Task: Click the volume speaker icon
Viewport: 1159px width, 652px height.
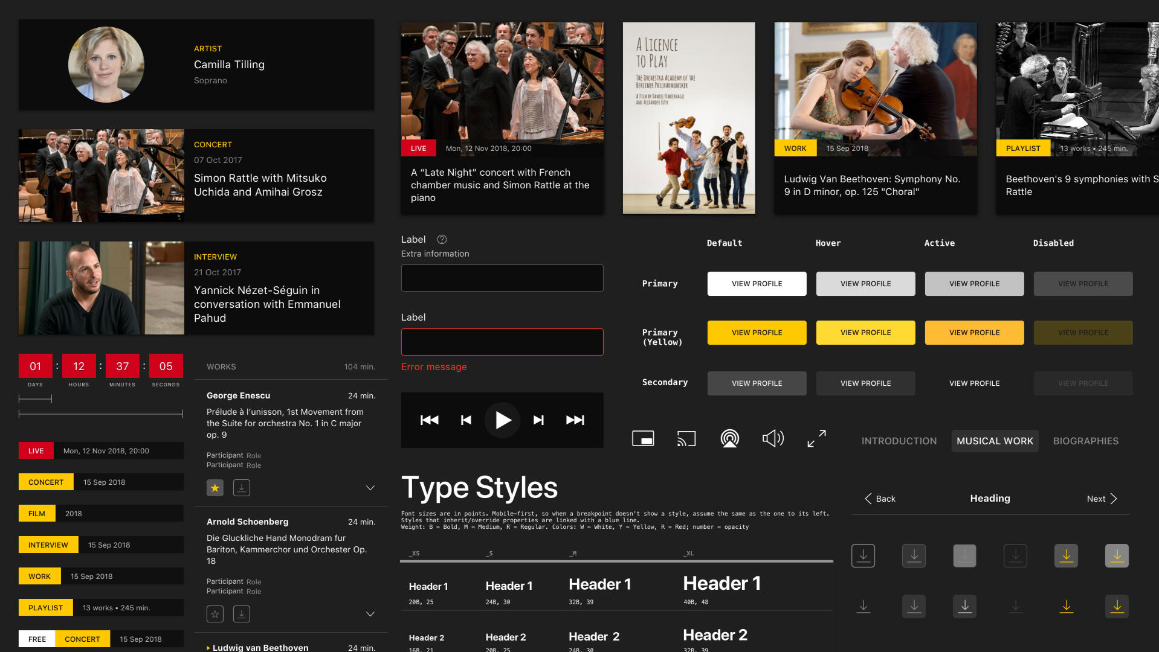Action: (x=773, y=439)
